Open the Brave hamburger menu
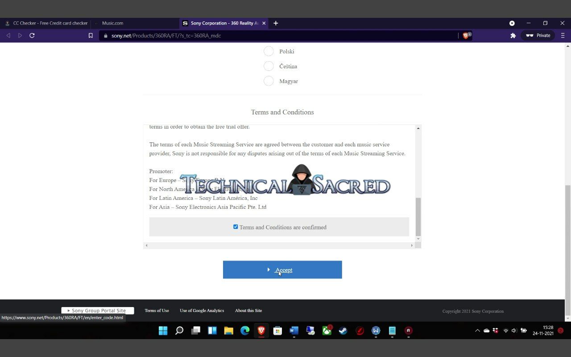 click(x=563, y=35)
